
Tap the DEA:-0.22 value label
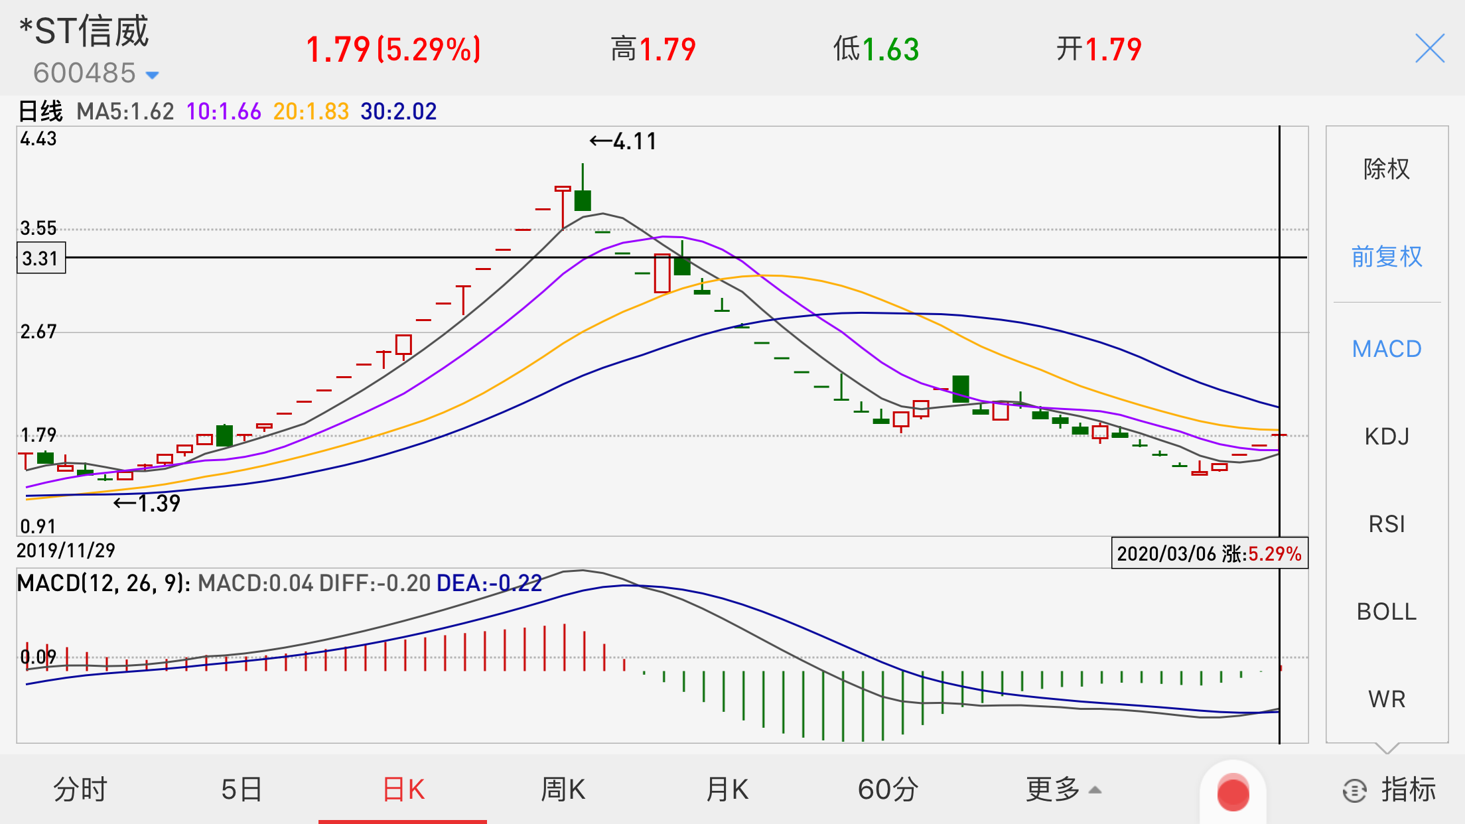pyautogui.click(x=489, y=583)
